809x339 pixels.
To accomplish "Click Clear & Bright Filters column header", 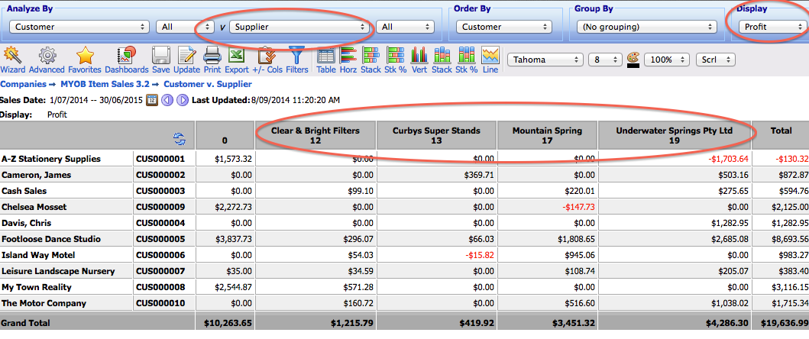I will pos(316,136).
